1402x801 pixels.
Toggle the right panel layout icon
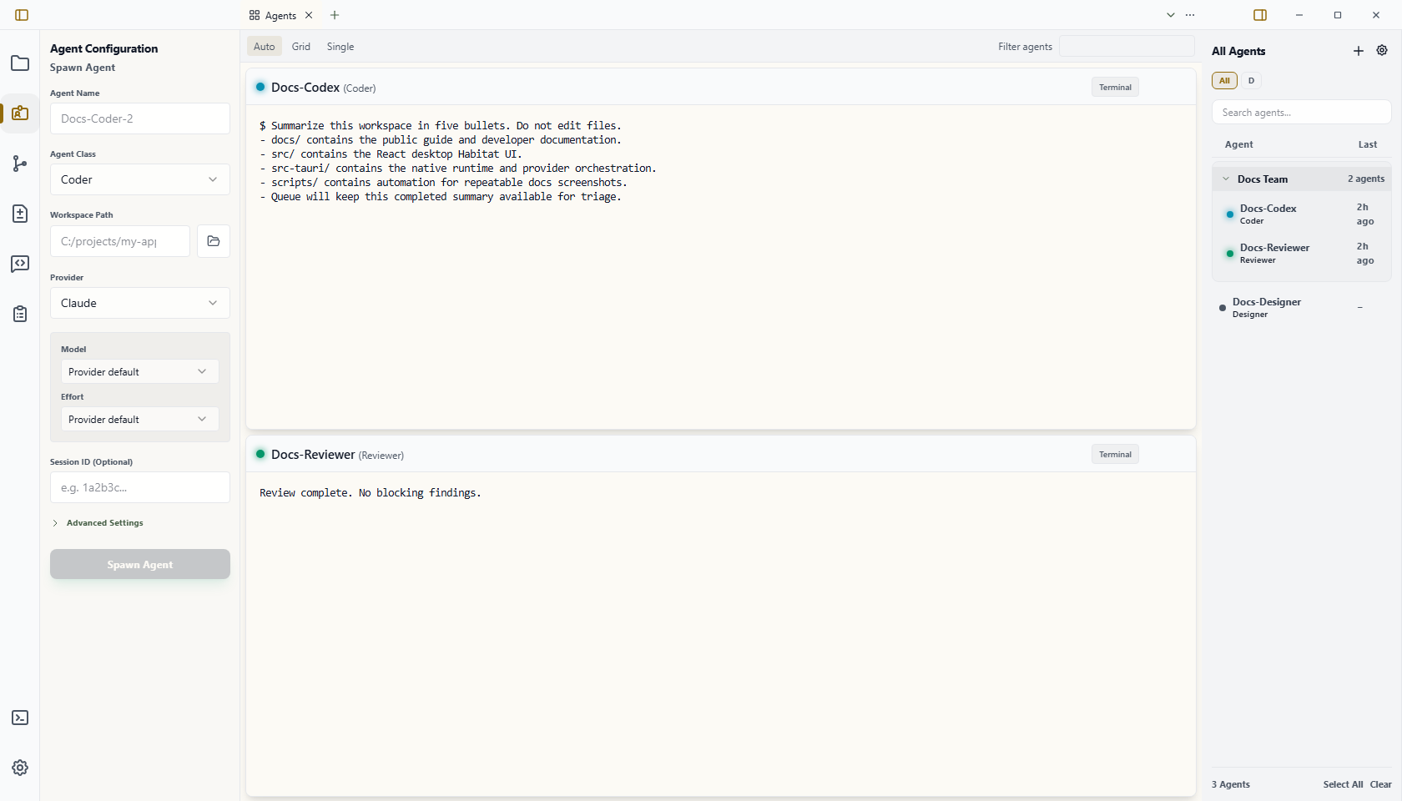point(1260,15)
